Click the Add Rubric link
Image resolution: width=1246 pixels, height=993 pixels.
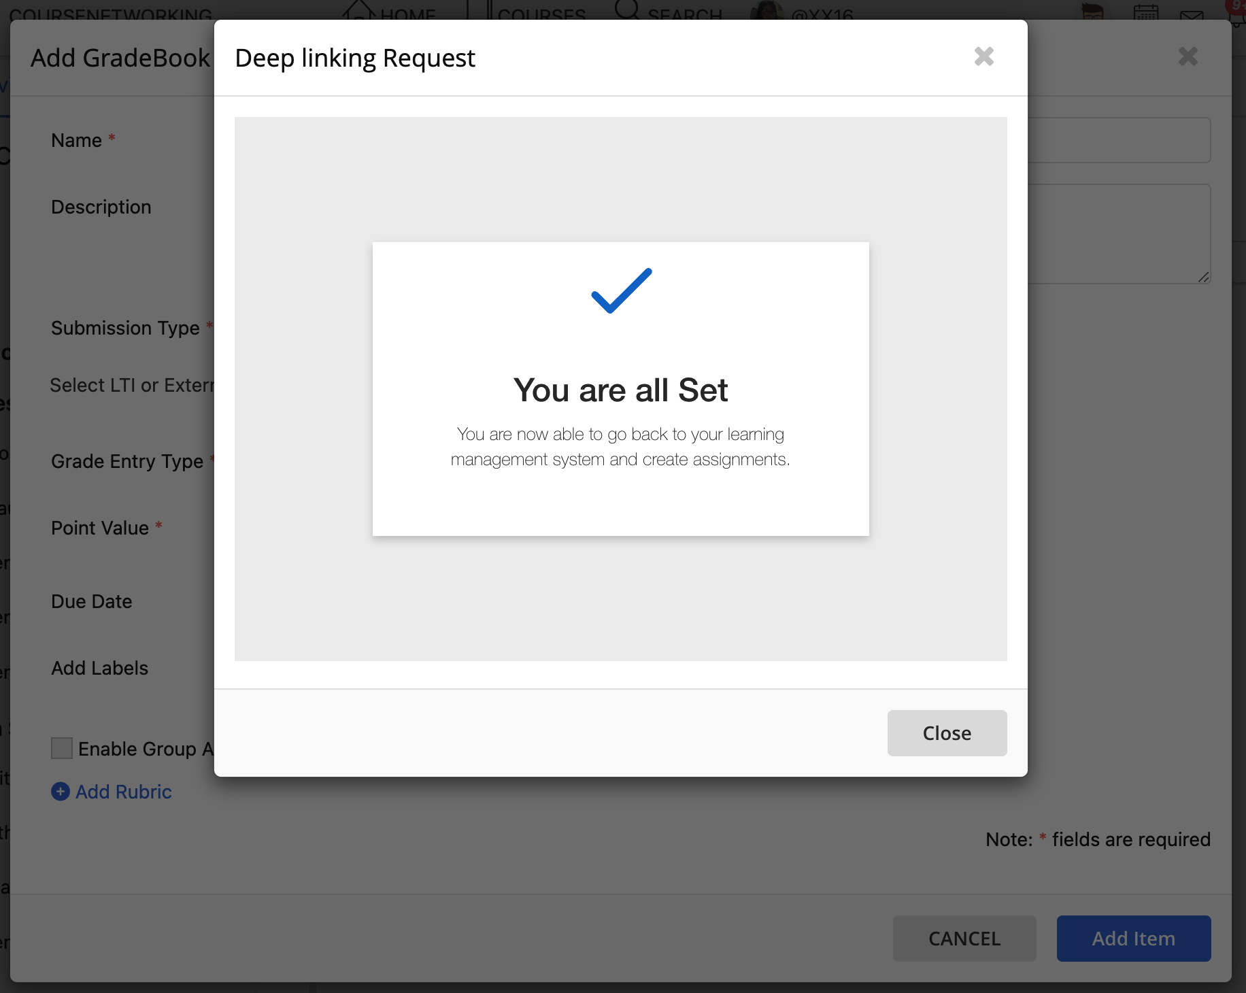click(x=124, y=792)
